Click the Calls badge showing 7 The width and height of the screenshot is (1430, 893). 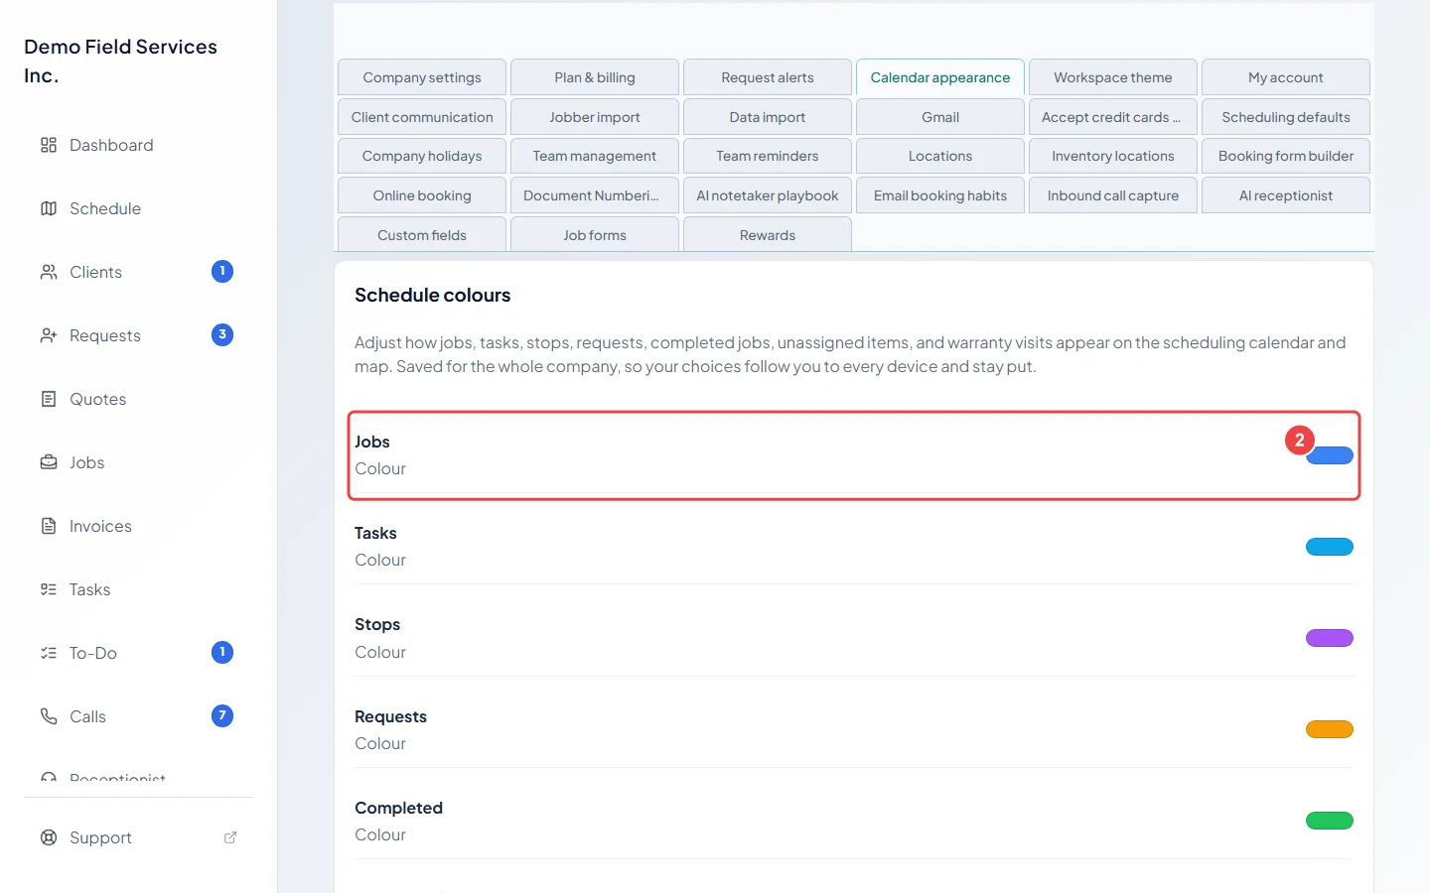coord(222,715)
